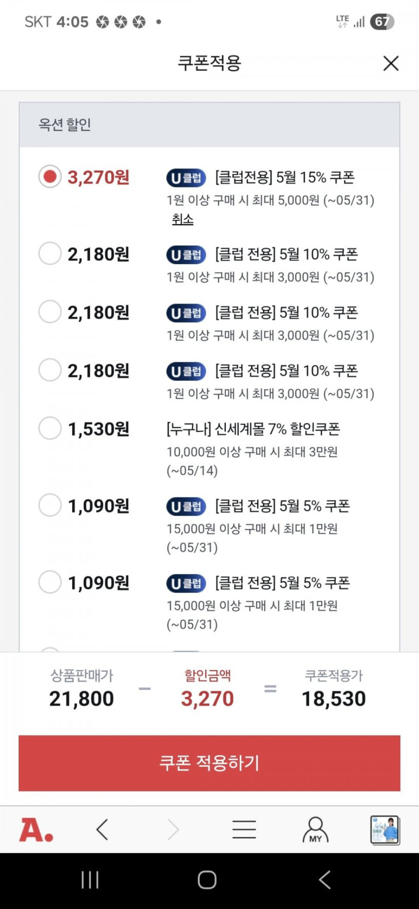Screen dimensions: 419x909
Task: Open the recently viewed product thumbnail
Action: click(x=385, y=830)
